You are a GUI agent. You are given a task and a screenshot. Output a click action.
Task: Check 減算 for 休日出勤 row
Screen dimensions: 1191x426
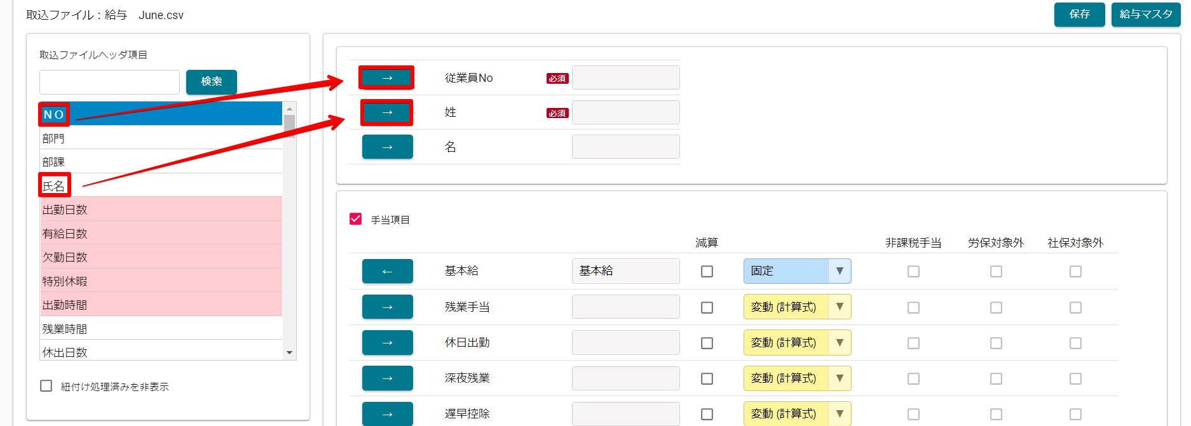pos(707,343)
